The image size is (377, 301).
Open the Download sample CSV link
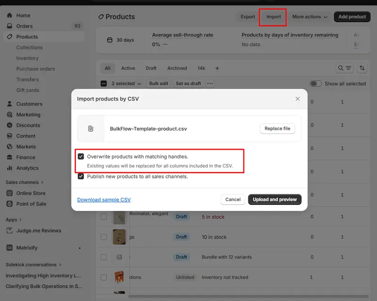coord(104,200)
